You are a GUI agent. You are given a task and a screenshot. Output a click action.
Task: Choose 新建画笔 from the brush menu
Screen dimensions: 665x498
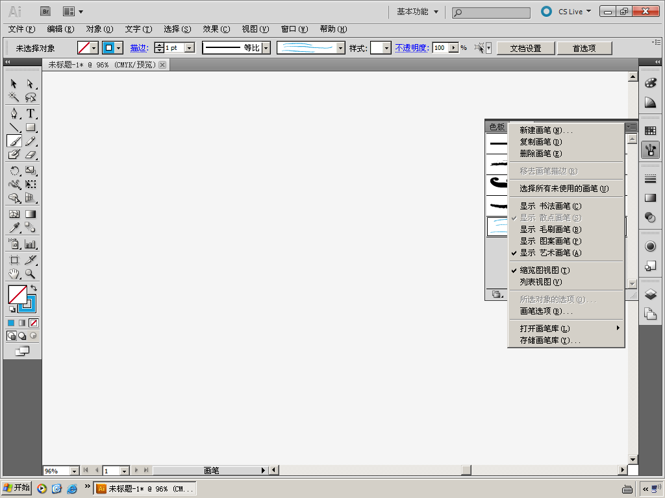546,130
